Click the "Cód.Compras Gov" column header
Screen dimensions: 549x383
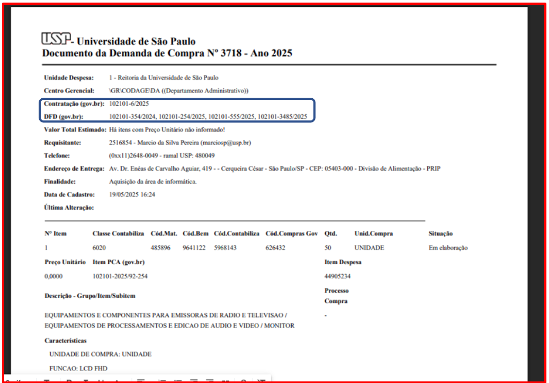291,233
